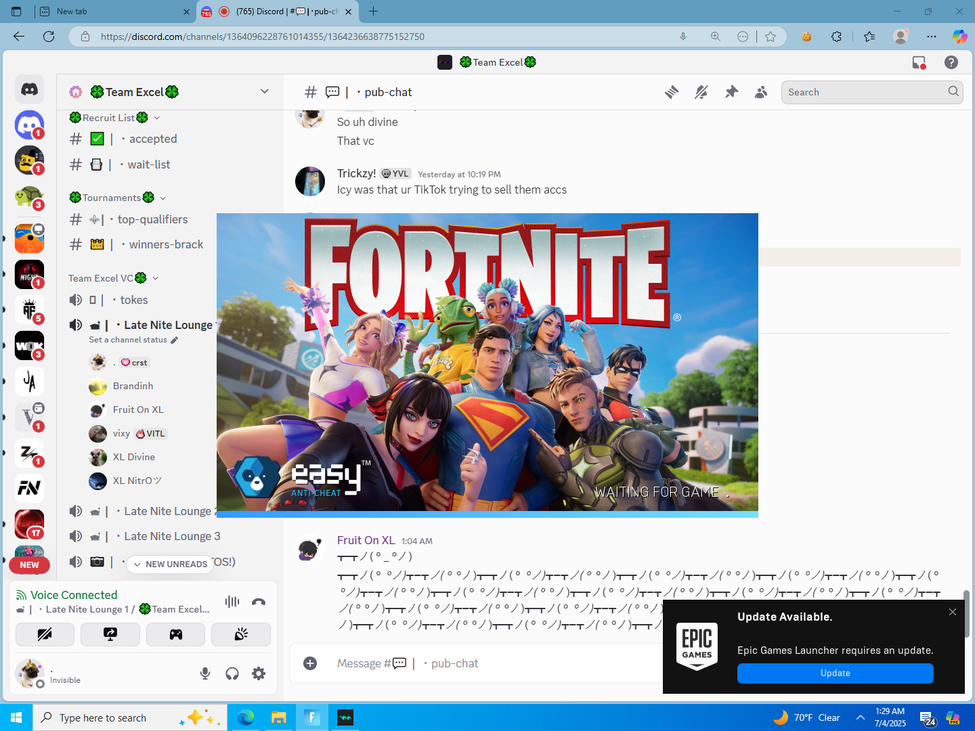This screenshot has width=975, height=731.
Task: Toggle deafen headphones in user panel
Action: [x=232, y=673]
